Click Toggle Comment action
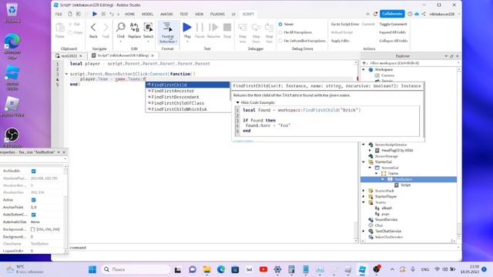The height and width of the screenshot is (277, 493). [393, 24]
